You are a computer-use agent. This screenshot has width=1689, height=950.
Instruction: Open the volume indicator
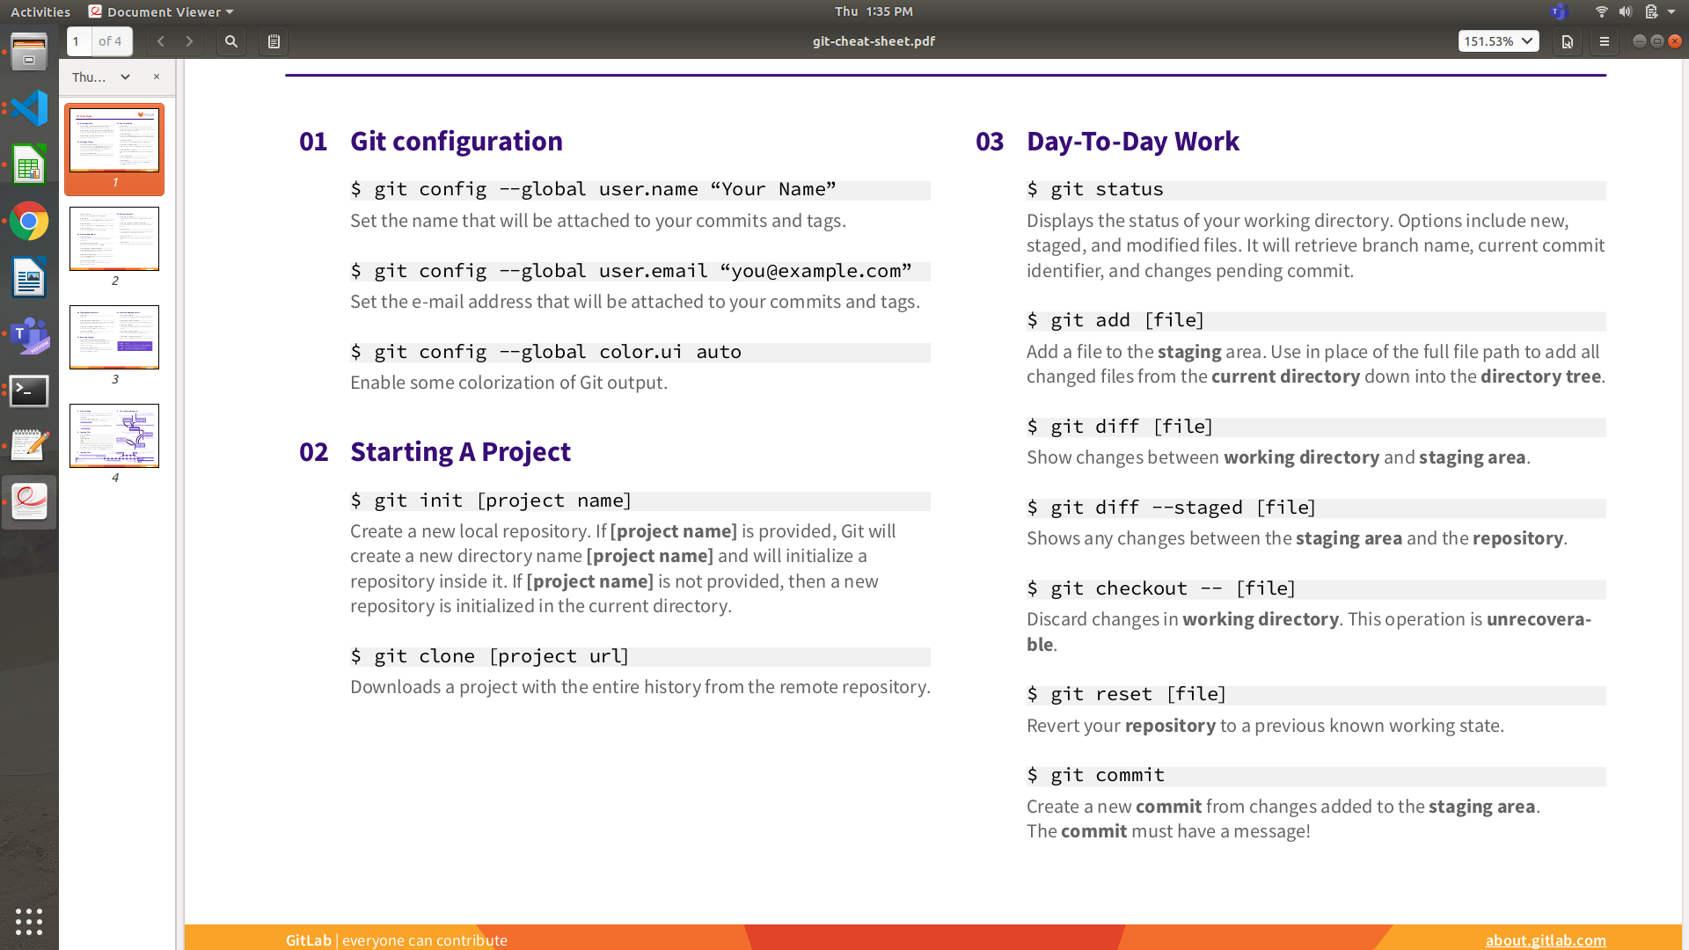point(1625,11)
